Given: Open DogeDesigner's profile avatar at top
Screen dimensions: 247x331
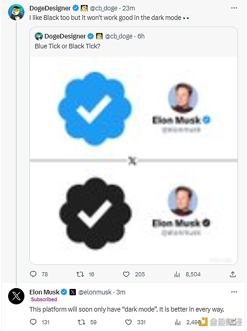Looking at the screenshot, I should pos(16,12).
